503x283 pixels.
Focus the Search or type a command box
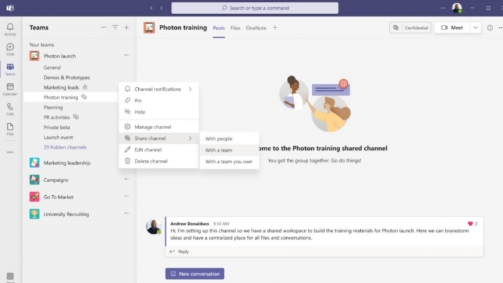pos(255,8)
